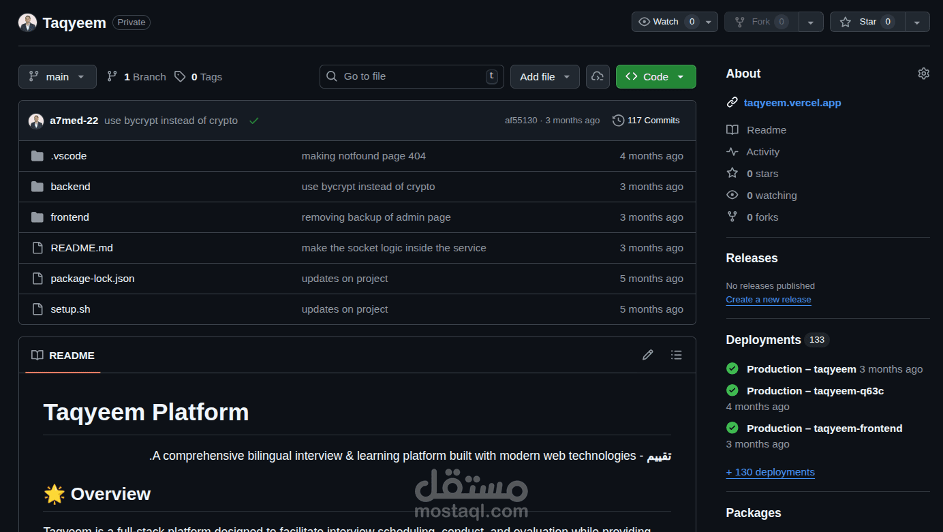Click the tag icon beside 0 Tags
This screenshot has width=943, height=532.
pos(180,77)
